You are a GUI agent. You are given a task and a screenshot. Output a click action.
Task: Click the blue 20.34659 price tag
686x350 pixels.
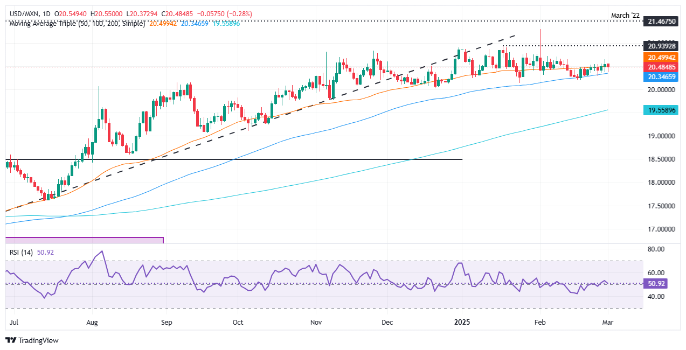(x=662, y=77)
